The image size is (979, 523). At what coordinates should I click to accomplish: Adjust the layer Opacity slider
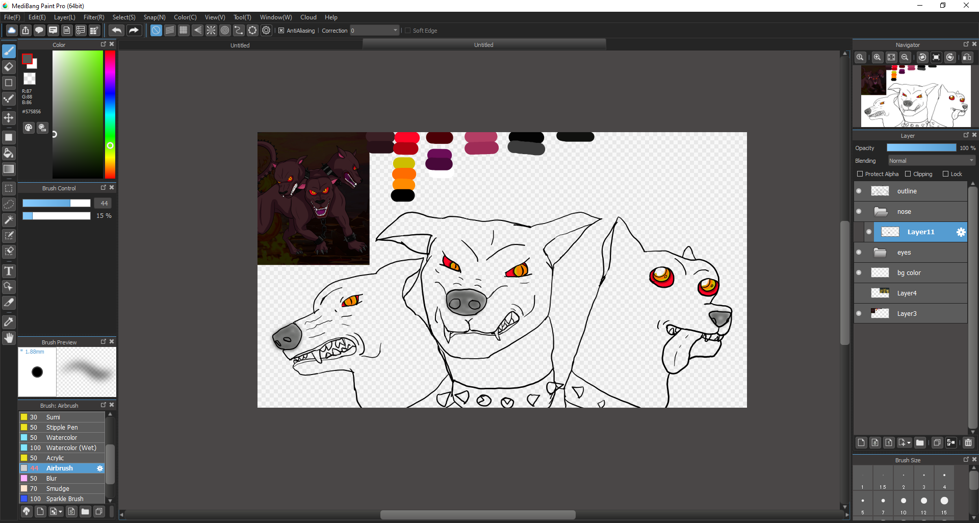(x=921, y=148)
